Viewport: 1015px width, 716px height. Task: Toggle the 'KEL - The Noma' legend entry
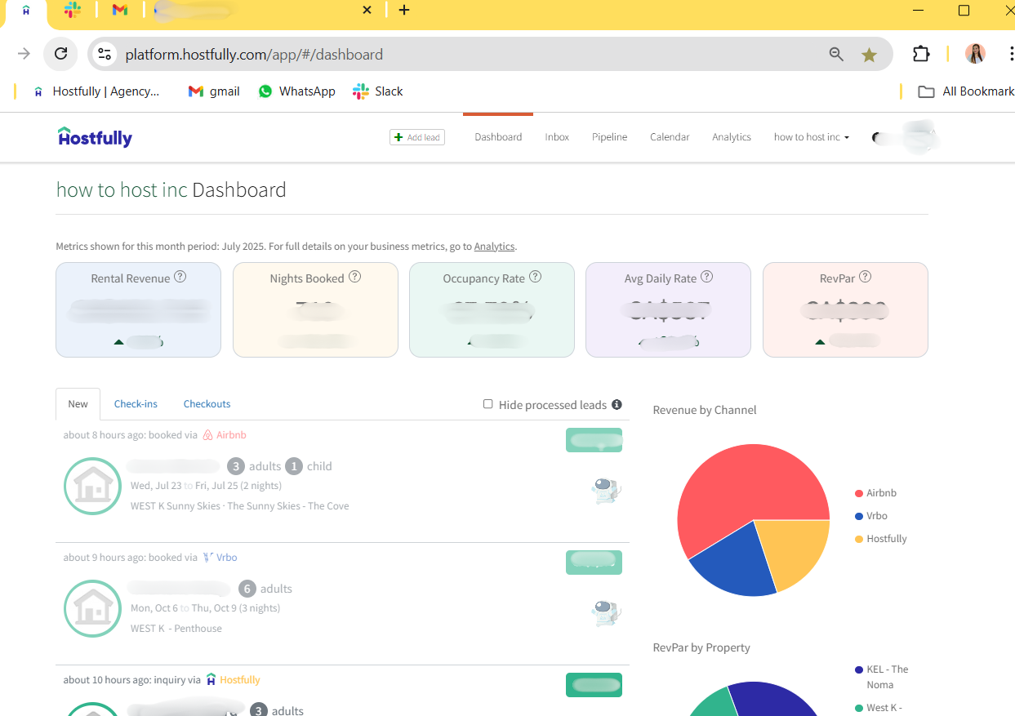tap(882, 677)
